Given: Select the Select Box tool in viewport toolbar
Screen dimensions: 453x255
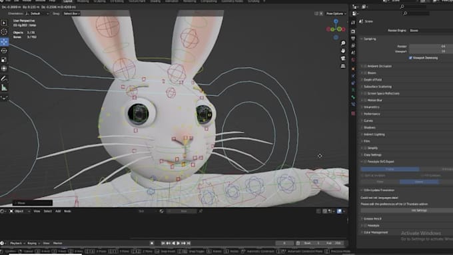Looking at the screenshot, I should point(4,23).
